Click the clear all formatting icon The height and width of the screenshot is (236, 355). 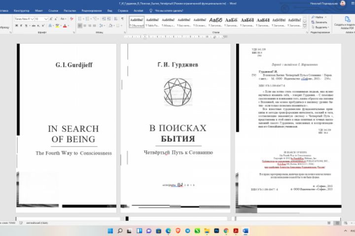[x=72, y=19]
